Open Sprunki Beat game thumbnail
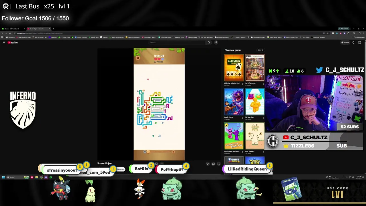This screenshot has height=206, width=366. click(234, 136)
